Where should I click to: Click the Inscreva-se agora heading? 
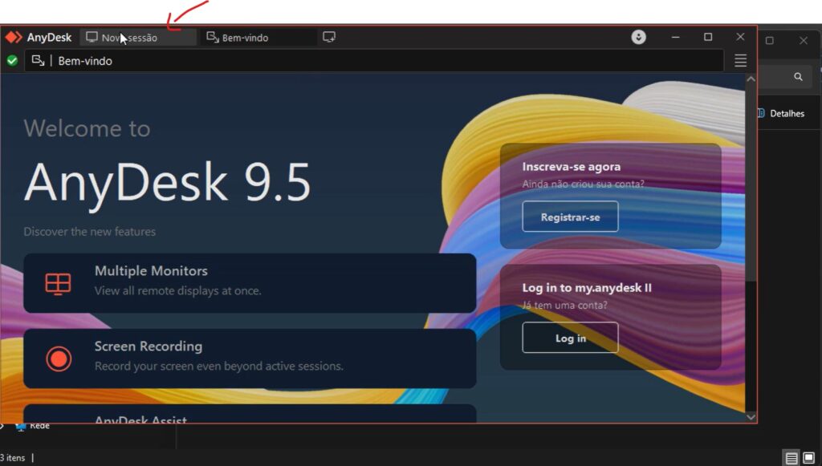[572, 167]
